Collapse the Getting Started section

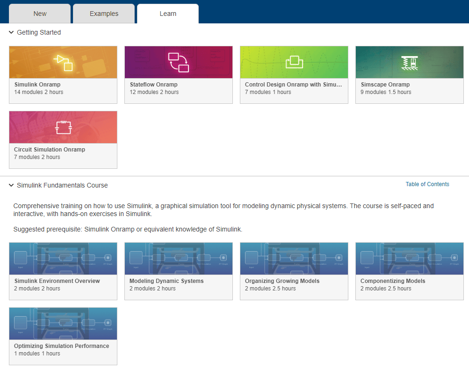11,32
